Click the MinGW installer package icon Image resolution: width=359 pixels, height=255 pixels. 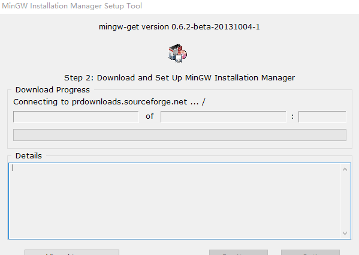tap(177, 53)
